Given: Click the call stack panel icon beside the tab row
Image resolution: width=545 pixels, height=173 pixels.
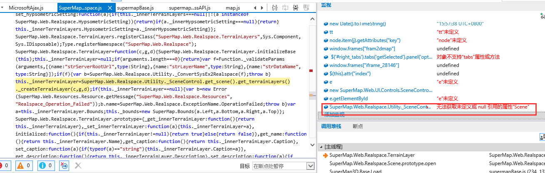Looking at the screenshot, I should click(542, 136).
